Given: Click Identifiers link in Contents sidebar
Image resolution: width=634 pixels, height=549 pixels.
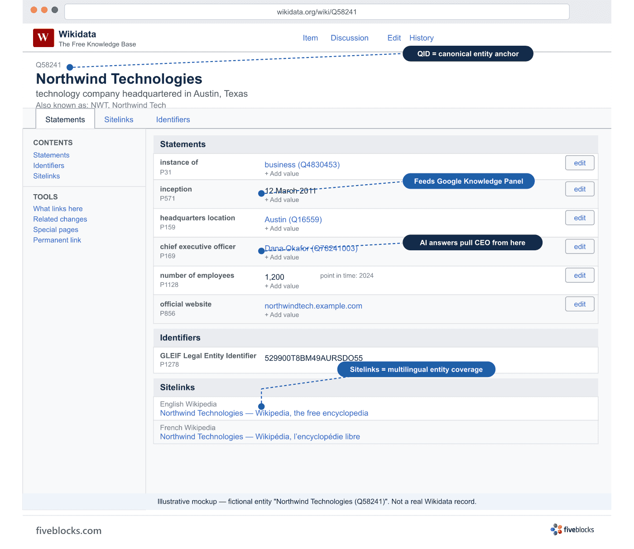Looking at the screenshot, I should pyautogui.click(x=48, y=166).
